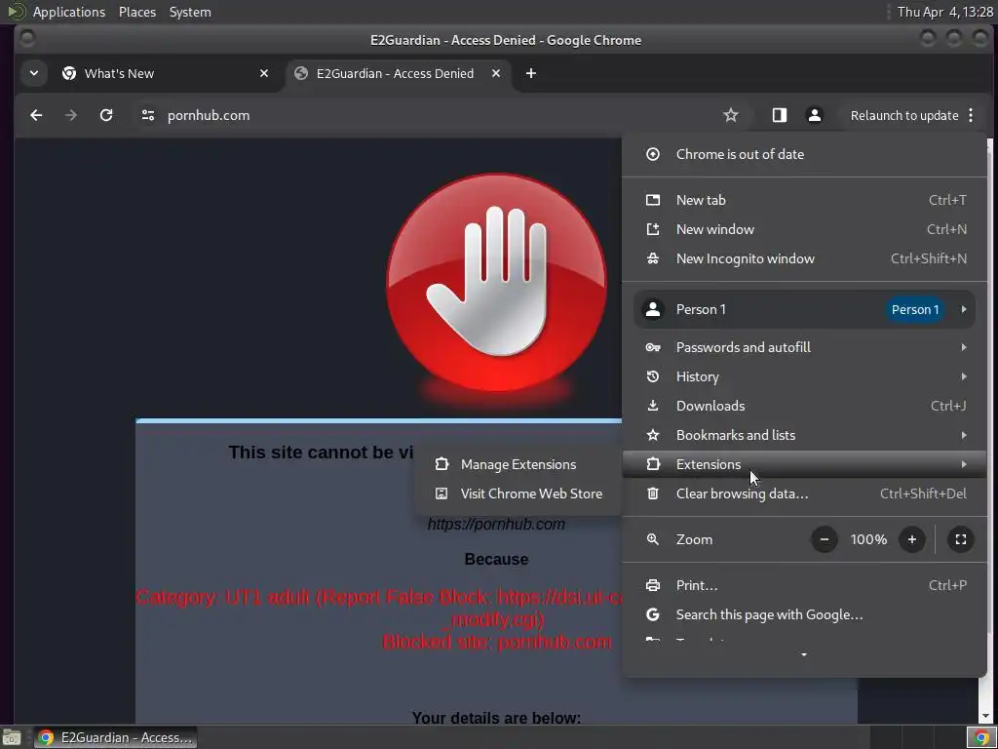Click the blue Person 1 badge
Image resolution: width=998 pixels, height=749 pixels.
pos(914,309)
